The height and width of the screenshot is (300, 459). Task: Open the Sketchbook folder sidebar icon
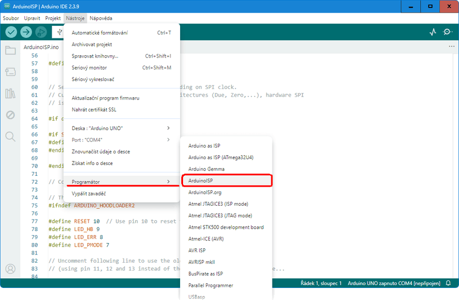10,51
